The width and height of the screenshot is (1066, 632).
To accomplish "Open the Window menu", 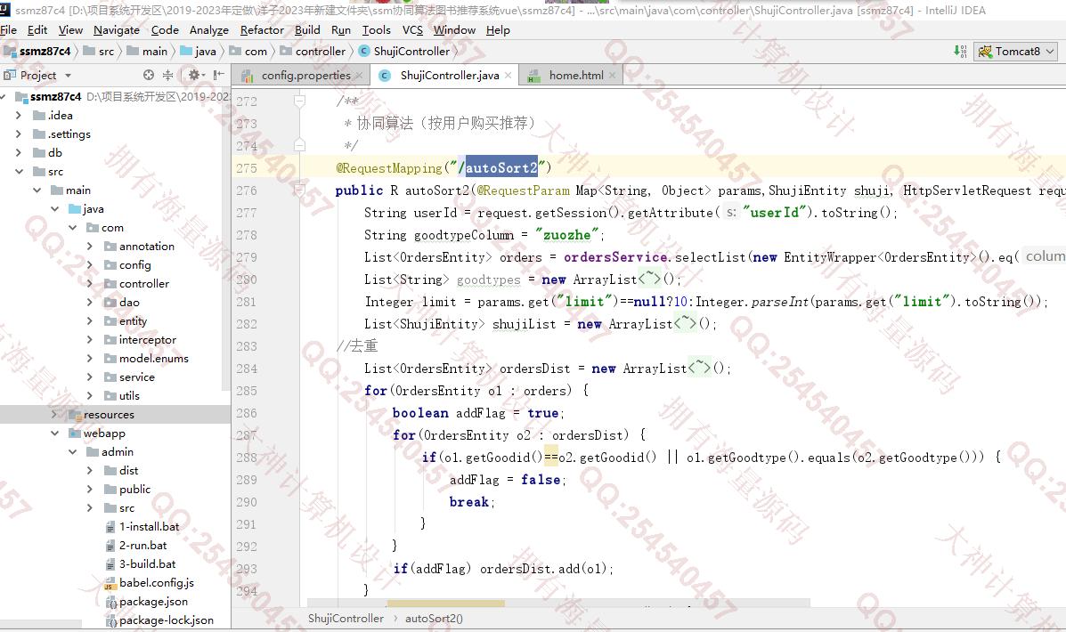I will [454, 30].
